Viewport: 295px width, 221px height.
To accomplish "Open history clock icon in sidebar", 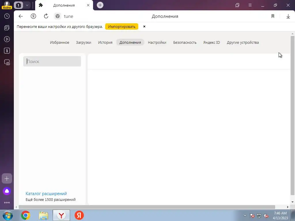I will click(x=7, y=16).
